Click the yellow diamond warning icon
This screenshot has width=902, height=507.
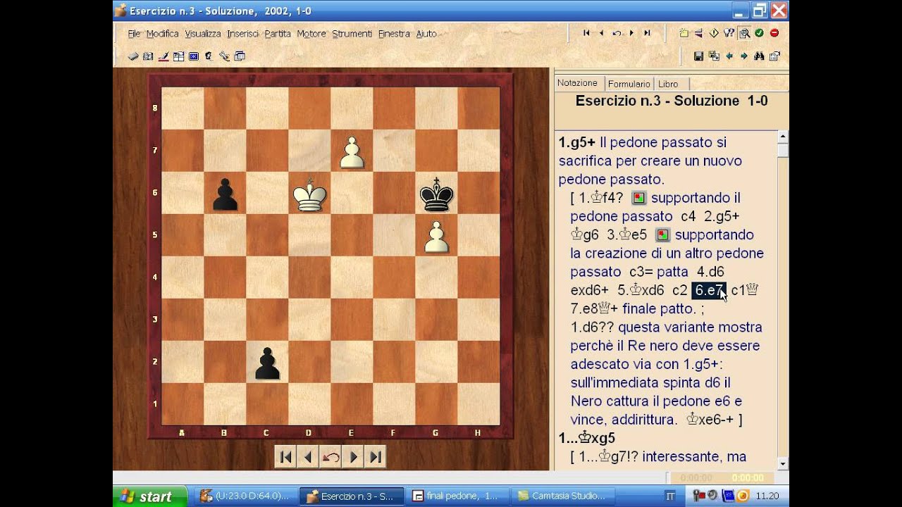[x=714, y=33]
